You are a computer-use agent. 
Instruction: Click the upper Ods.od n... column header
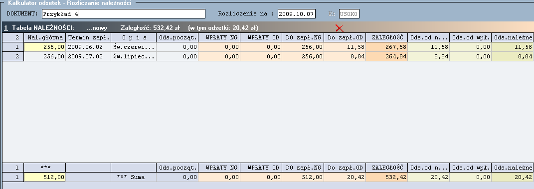point(429,37)
